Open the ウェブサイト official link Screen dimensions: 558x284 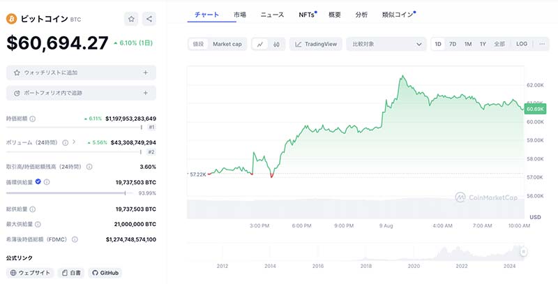click(x=30, y=273)
